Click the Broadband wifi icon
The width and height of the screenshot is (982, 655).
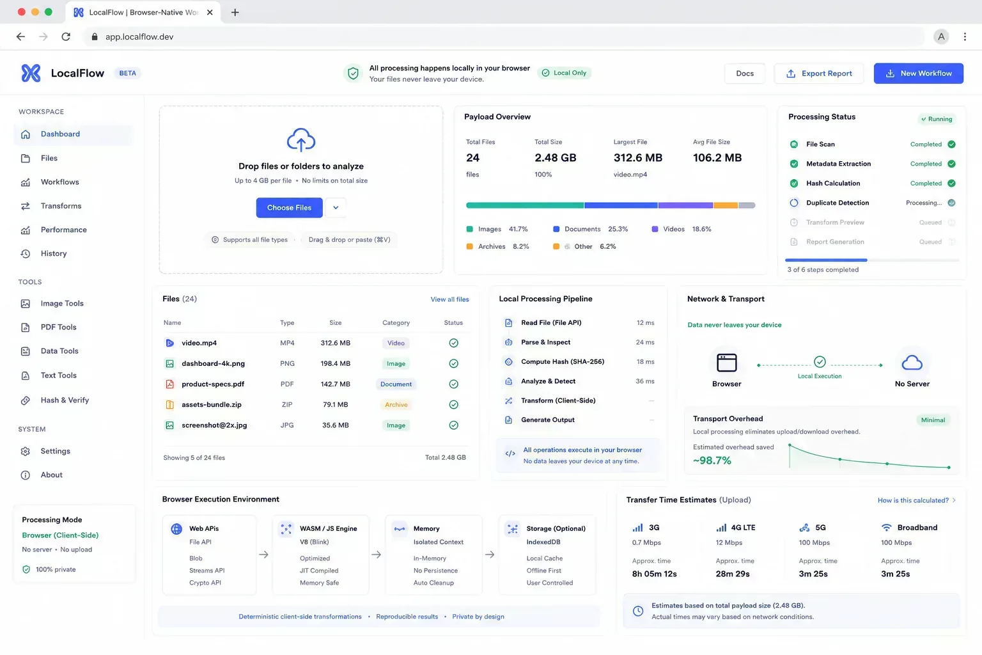pos(887,528)
